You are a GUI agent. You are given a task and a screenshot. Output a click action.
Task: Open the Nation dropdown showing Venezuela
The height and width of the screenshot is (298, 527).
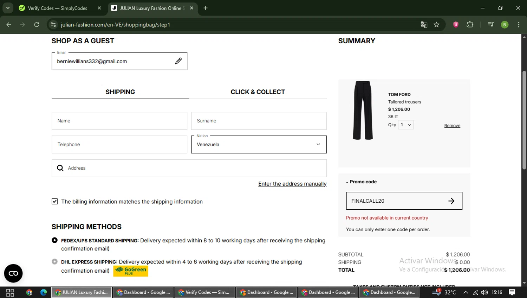[x=259, y=145]
